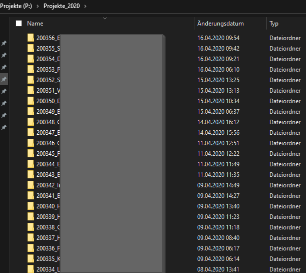The width and height of the screenshot is (306, 273).
Task: Select folder icon of 200342 entry
Action: tap(31, 185)
